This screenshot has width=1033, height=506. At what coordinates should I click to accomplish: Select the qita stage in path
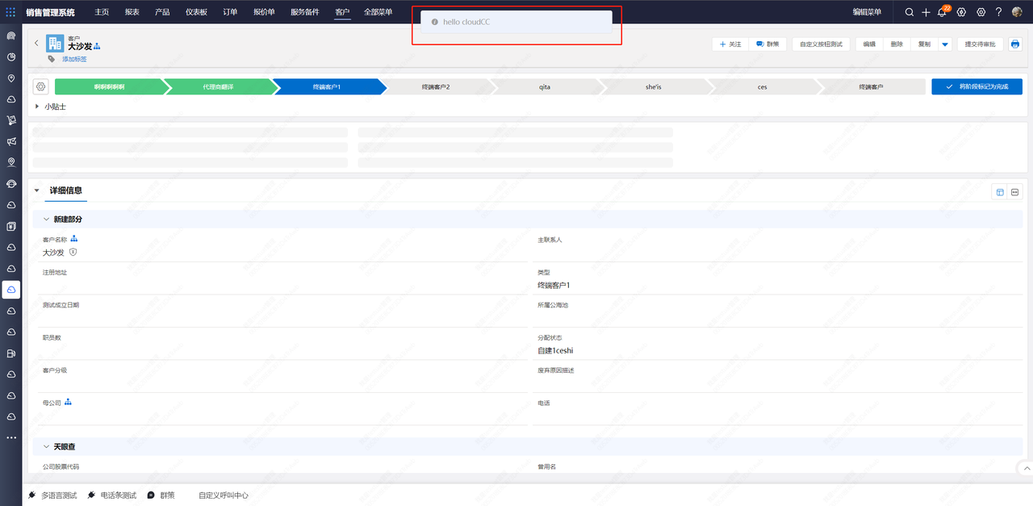pyautogui.click(x=546, y=86)
